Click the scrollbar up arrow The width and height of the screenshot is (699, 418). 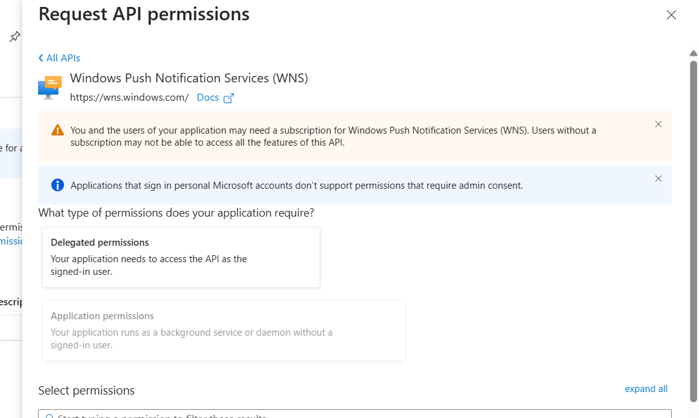pyautogui.click(x=693, y=53)
